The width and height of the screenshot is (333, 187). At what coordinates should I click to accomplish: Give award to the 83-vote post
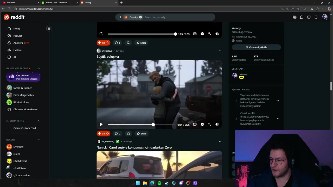[x=128, y=43]
